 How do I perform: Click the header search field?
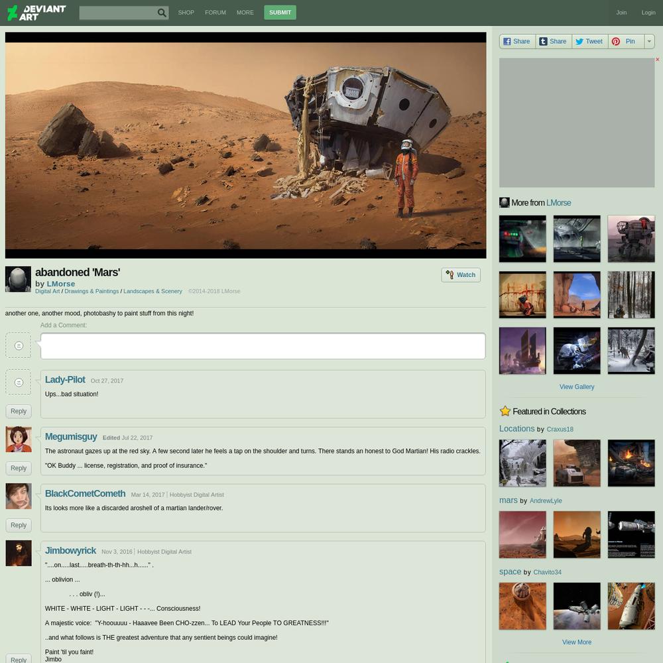[x=118, y=13]
